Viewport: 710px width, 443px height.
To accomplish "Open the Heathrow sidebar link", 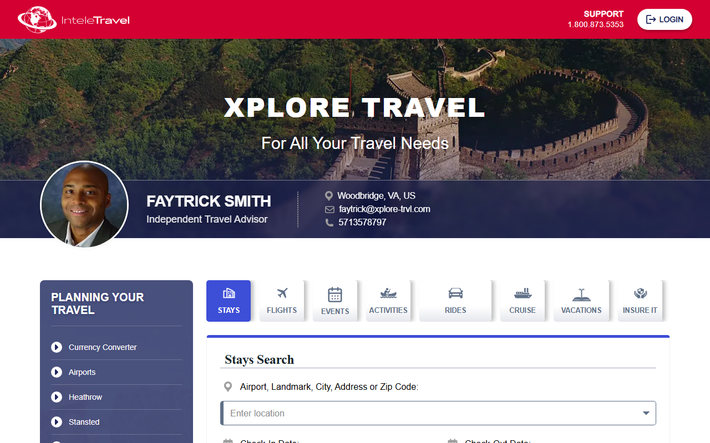I will coord(85,397).
